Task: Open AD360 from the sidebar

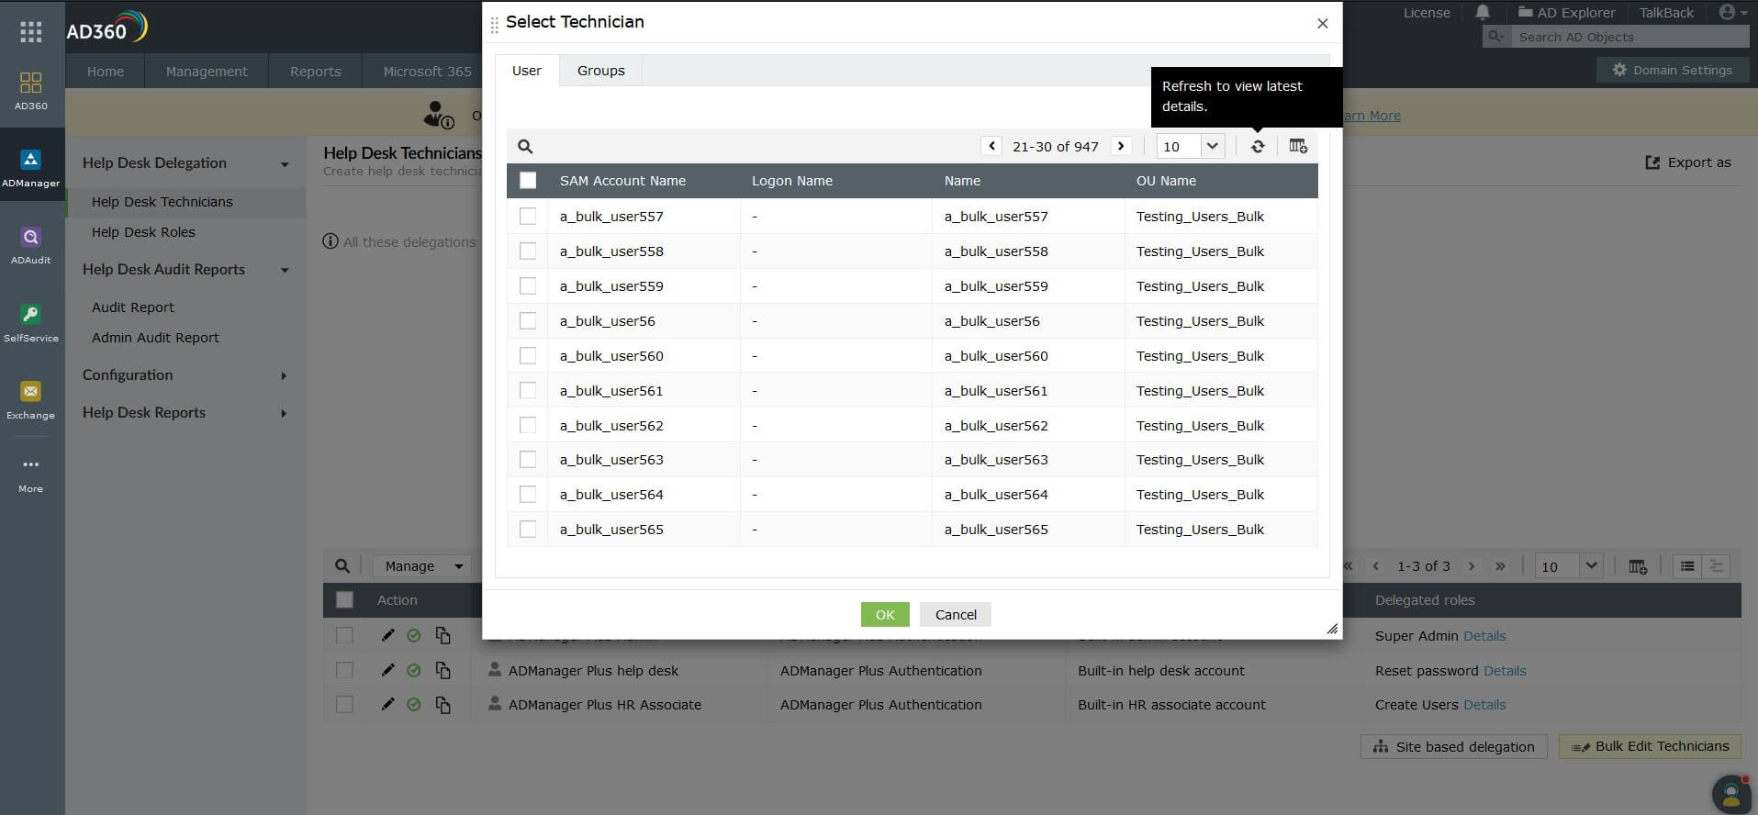Action: [31, 90]
